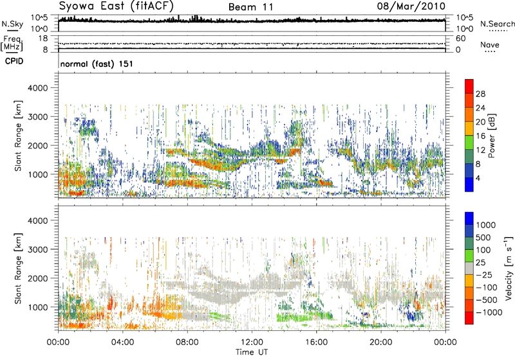Screen dimensions: 515x356
Task: Click the "-25" tick on the velocity color bar
Action: point(484,275)
